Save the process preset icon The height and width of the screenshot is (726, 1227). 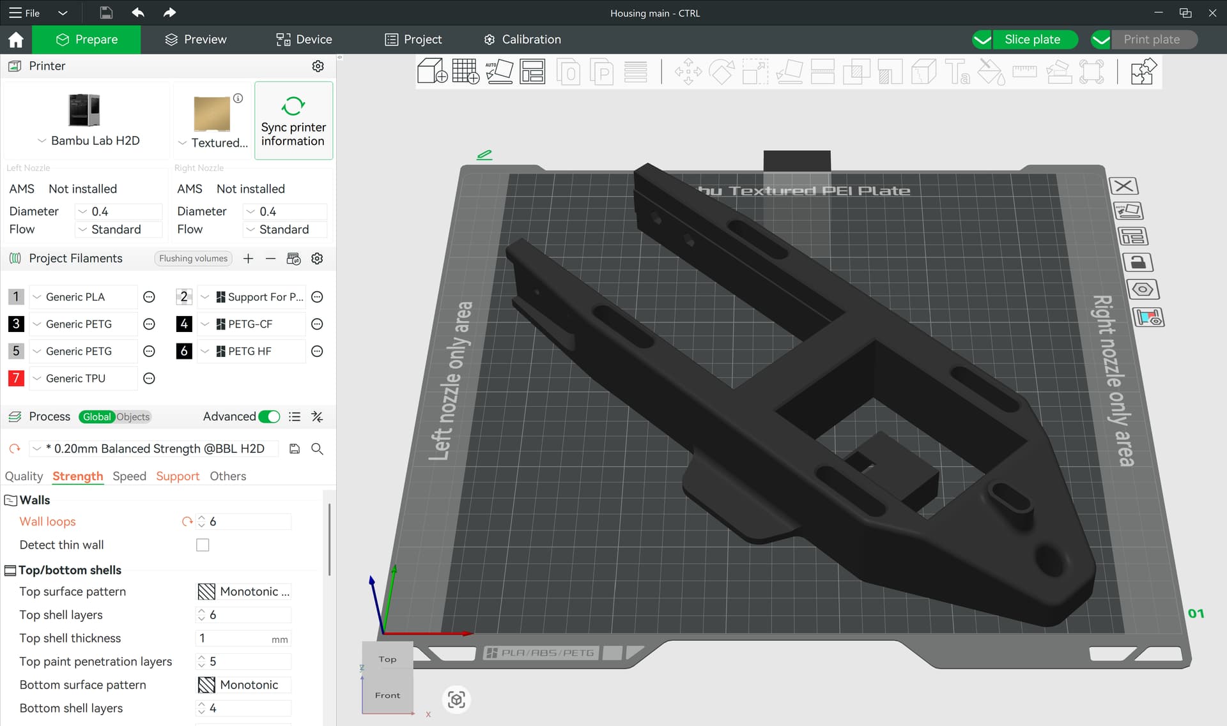[x=295, y=449]
